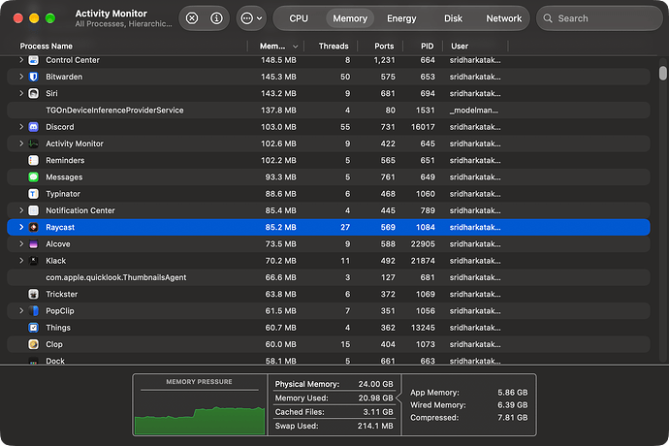Click the Reminders app icon

[33, 161]
